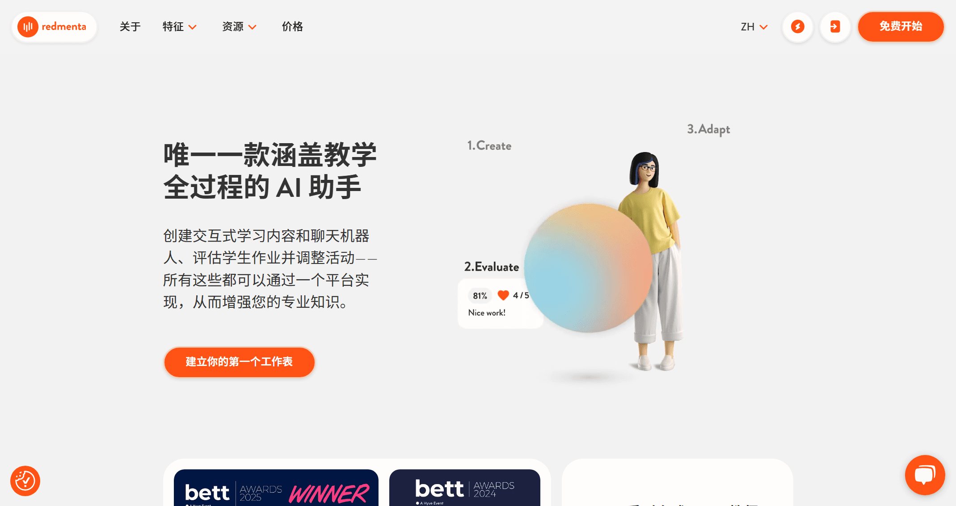Viewport: 956px width, 506px height.
Task: Expand the 特征 dropdown menu
Action: pyautogui.click(x=179, y=27)
